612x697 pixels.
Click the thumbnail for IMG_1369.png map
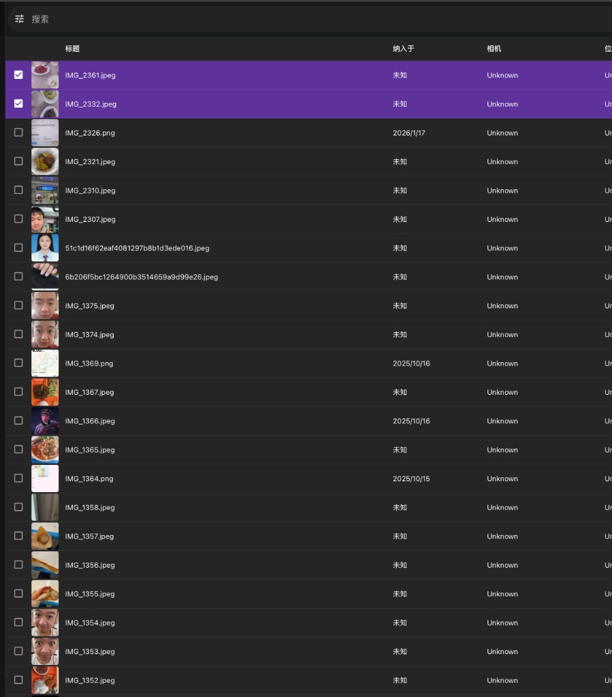(x=45, y=363)
